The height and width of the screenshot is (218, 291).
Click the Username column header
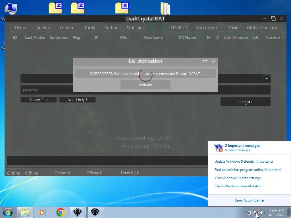153,38
